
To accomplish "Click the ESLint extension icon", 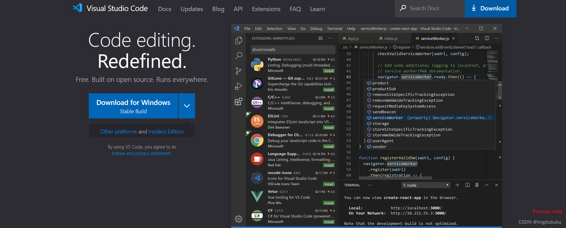I will (x=257, y=122).
